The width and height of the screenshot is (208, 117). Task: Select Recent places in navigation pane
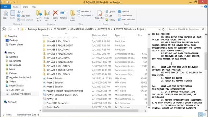16,45
